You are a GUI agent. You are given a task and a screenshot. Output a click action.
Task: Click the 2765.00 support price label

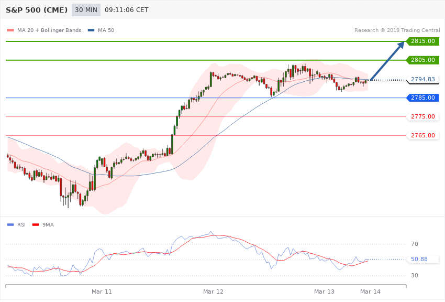click(423, 135)
